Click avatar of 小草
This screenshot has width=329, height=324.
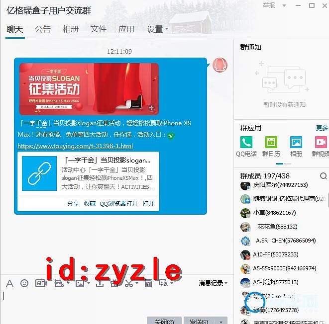pyautogui.click(x=245, y=213)
